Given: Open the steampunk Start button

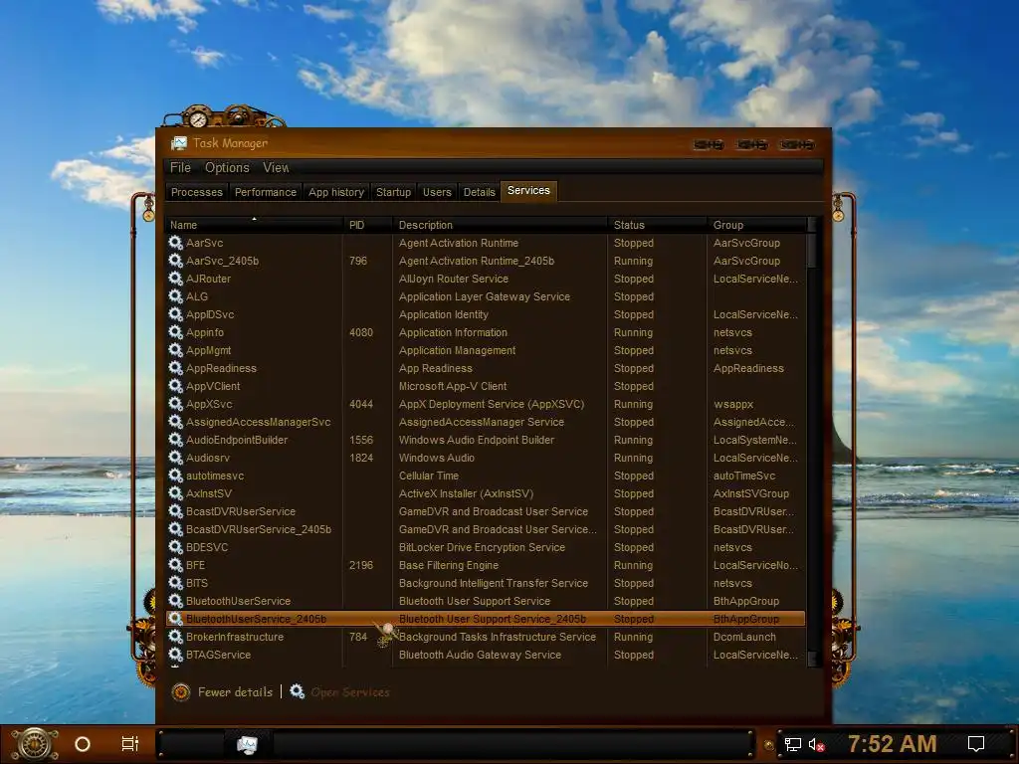Looking at the screenshot, I should (x=35, y=744).
